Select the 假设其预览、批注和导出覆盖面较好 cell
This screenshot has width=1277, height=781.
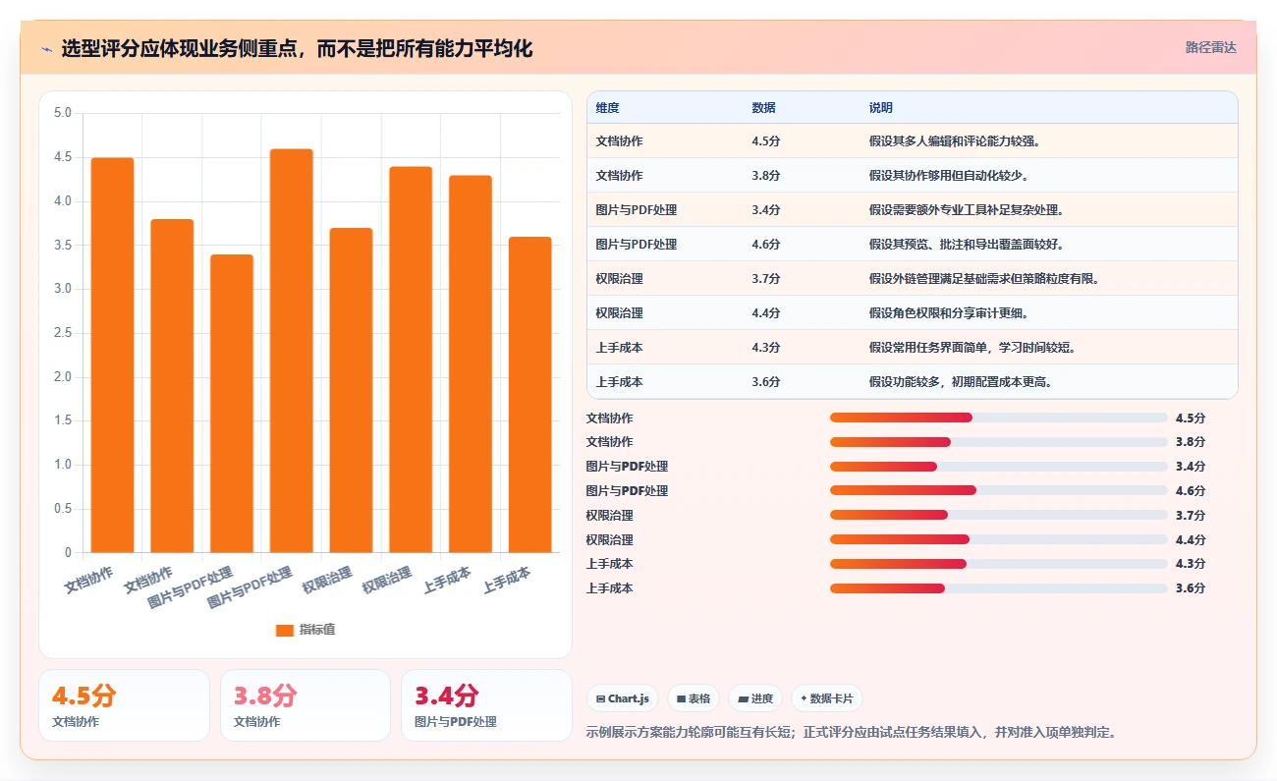[1049, 245]
